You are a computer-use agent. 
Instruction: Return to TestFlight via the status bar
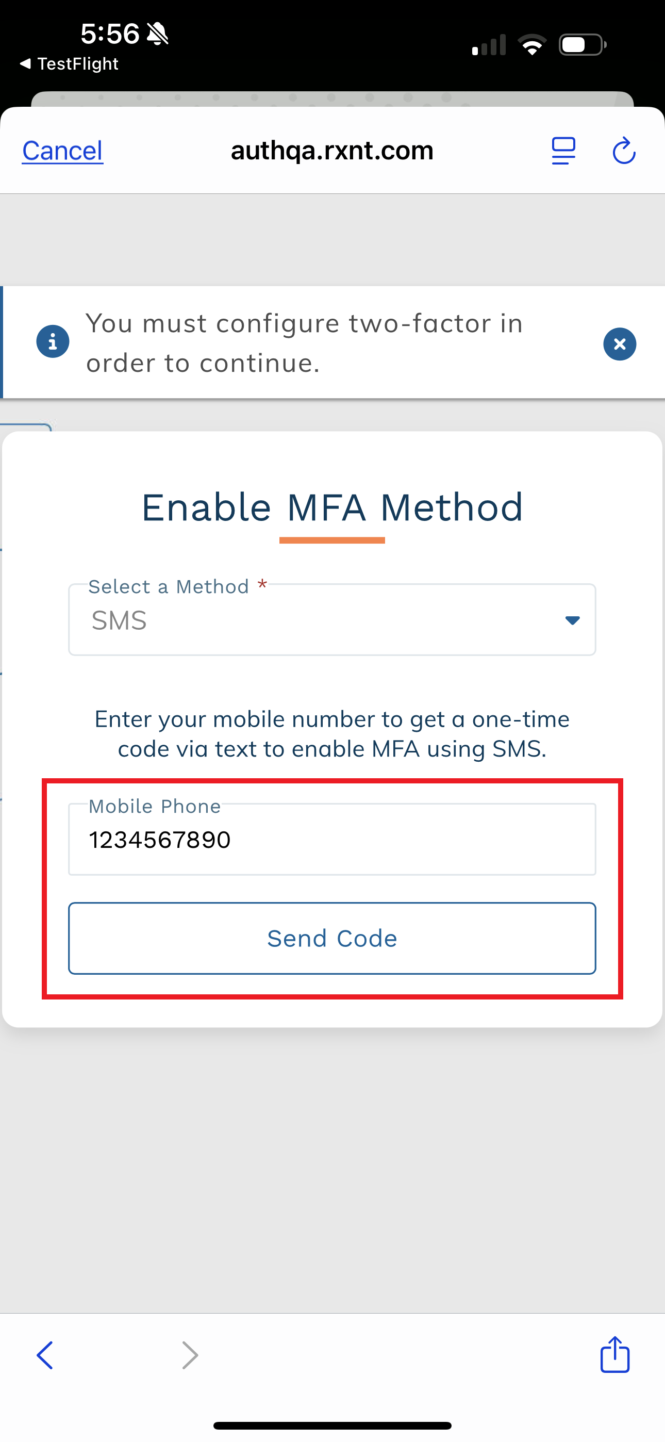coord(70,64)
